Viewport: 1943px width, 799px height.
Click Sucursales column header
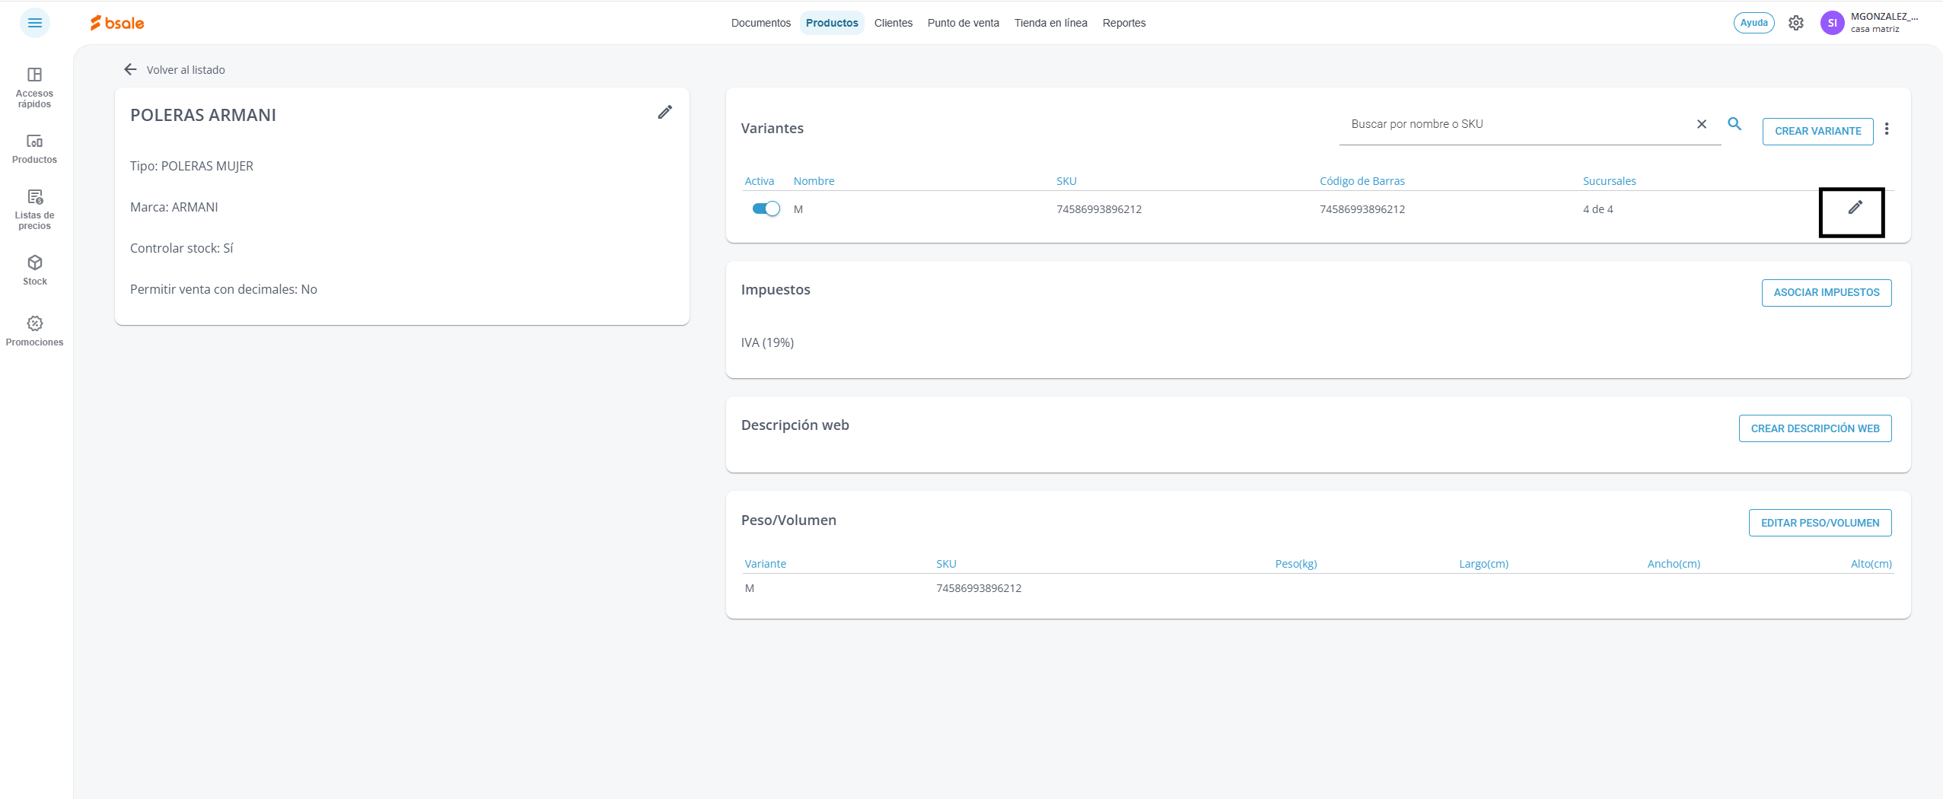(1610, 181)
